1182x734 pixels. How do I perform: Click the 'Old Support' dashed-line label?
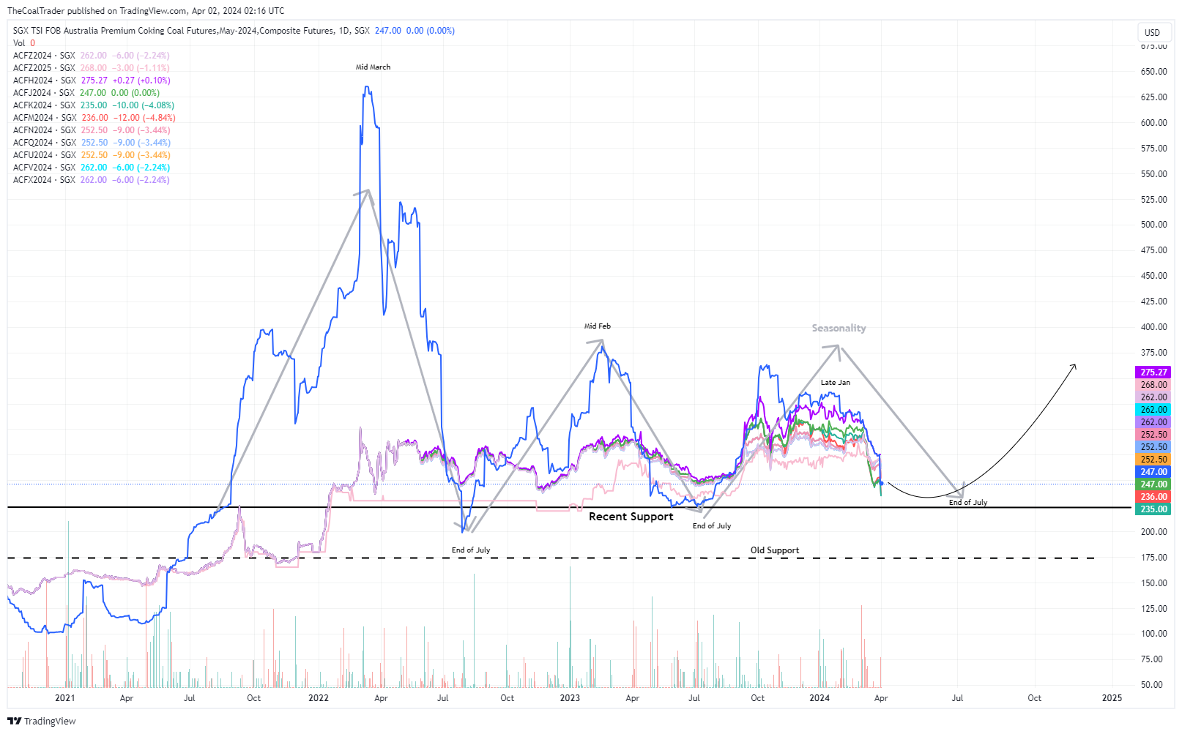pos(776,550)
